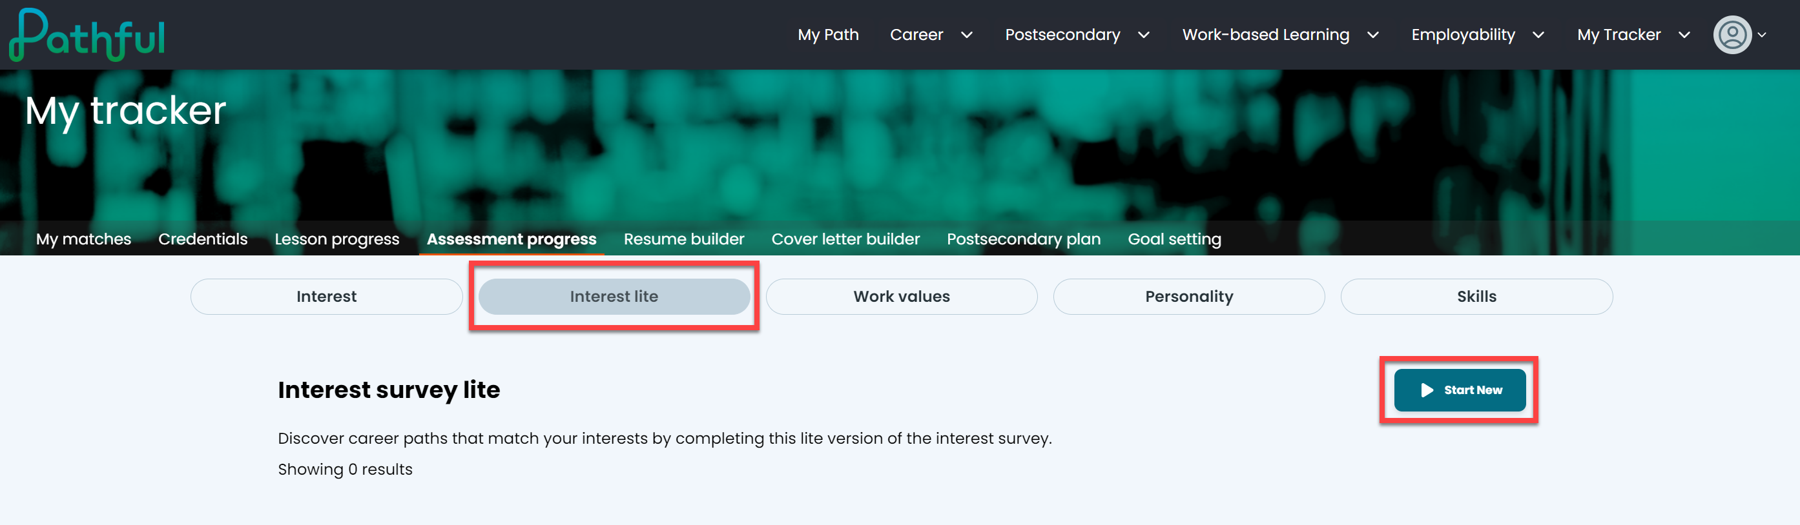Image resolution: width=1800 pixels, height=525 pixels.
Task: Switch to the Cover letter builder tab
Action: coord(845,239)
